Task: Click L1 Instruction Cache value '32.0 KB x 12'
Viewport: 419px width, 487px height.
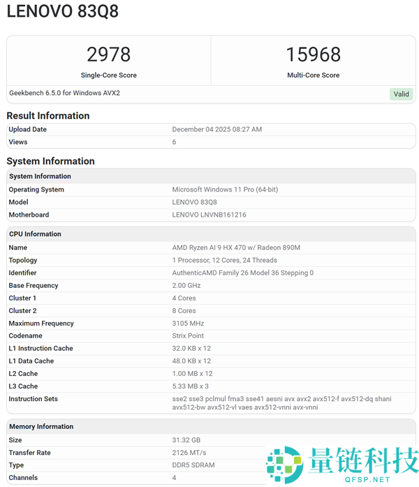Action: click(x=191, y=349)
